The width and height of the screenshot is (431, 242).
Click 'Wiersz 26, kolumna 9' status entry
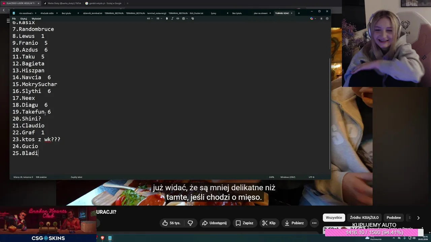click(23, 177)
